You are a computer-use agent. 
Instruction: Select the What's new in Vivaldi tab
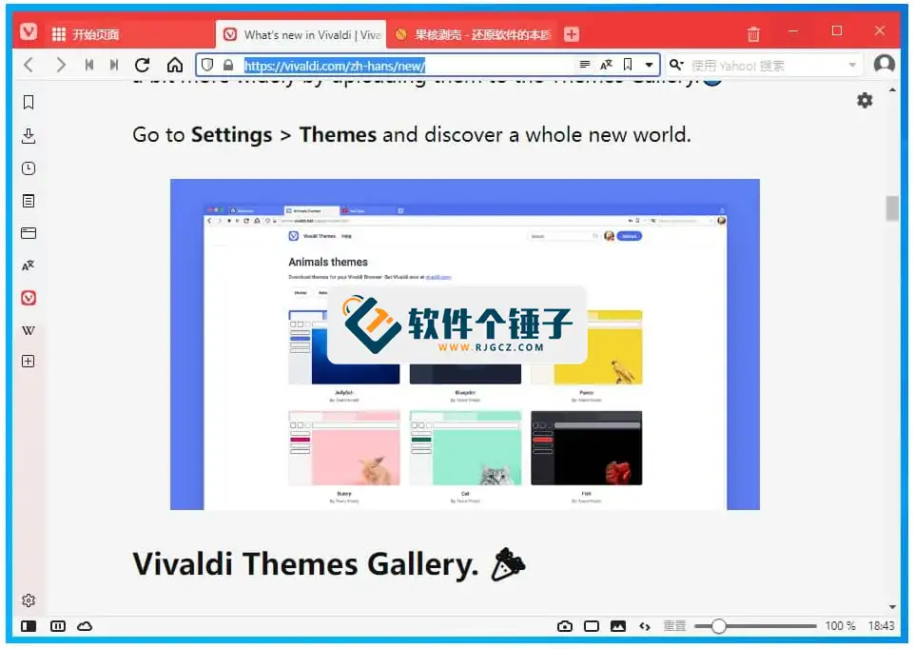pyautogui.click(x=301, y=34)
